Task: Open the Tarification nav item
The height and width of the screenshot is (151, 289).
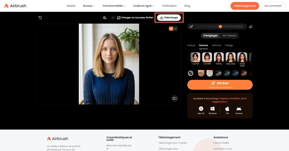Action: pos(169,6)
